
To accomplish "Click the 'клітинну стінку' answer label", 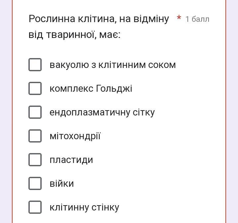I will 84,207.
